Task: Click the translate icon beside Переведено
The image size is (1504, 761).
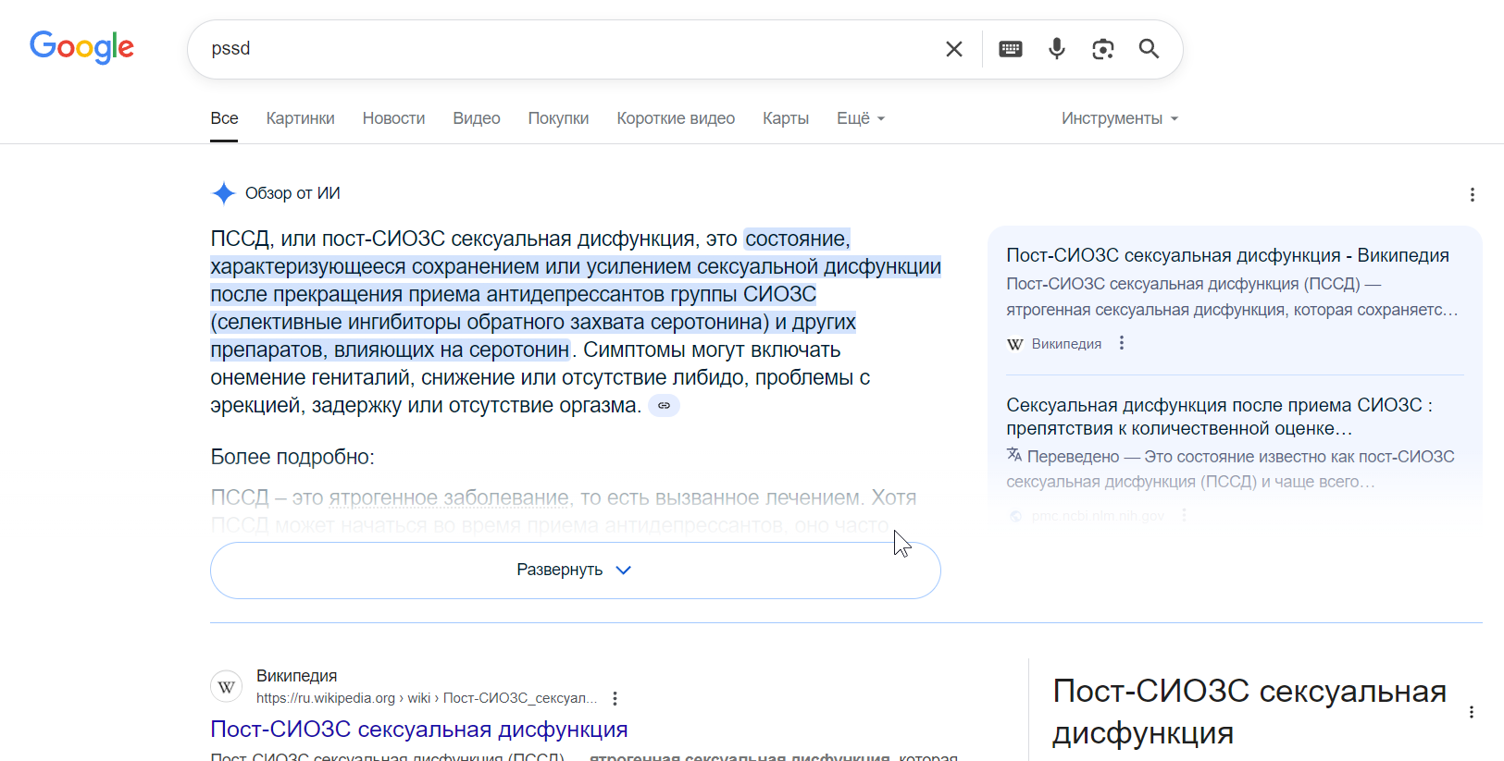Action: point(1014,455)
